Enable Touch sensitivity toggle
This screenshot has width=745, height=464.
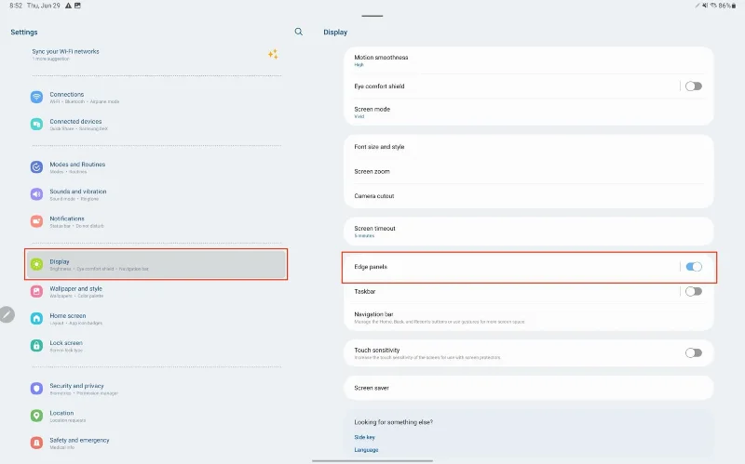tap(693, 352)
